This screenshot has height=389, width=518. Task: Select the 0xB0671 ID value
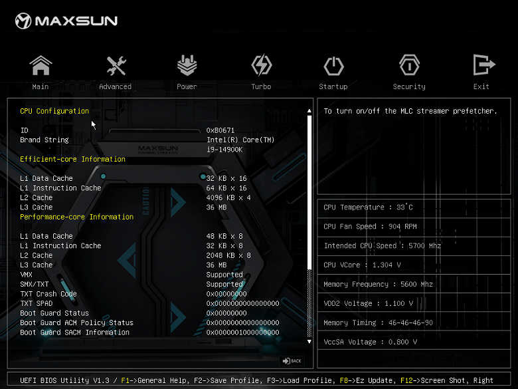(x=220, y=130)
